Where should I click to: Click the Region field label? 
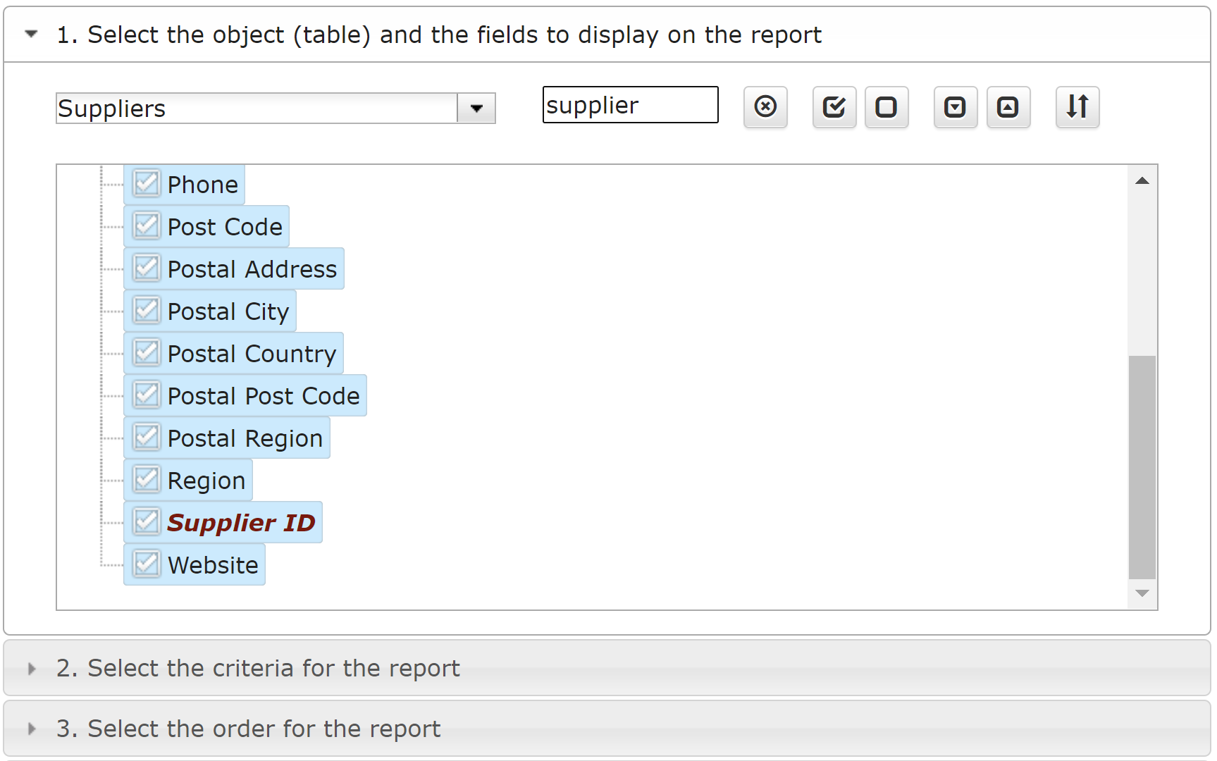pos(206,481)
